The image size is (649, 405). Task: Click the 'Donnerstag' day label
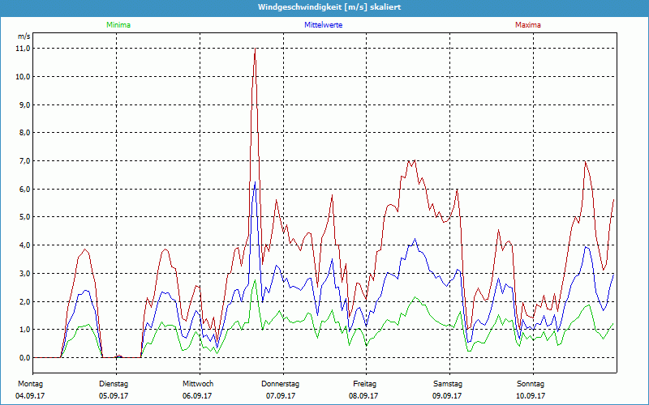coord(280,384)
